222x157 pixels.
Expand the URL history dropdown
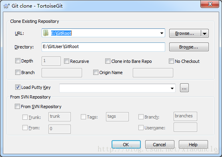[162, 33]
